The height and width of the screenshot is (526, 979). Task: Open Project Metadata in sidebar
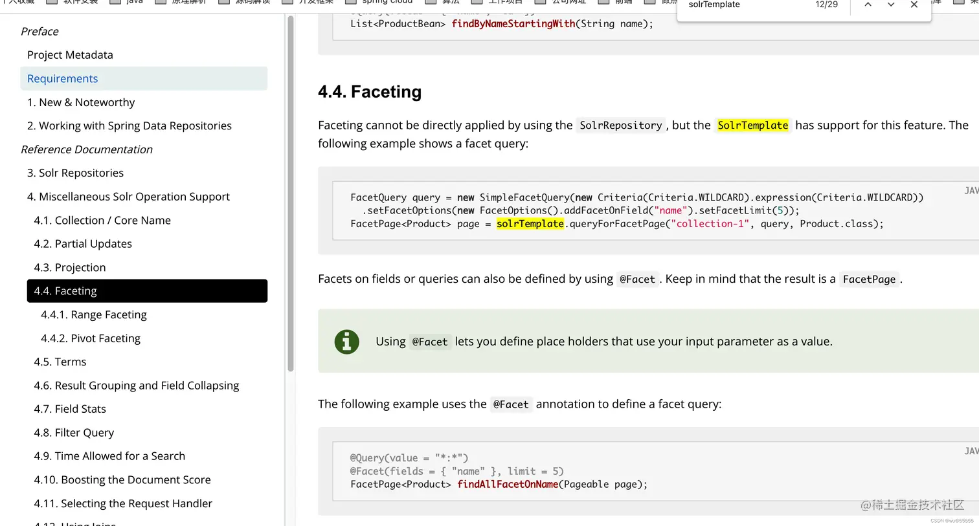pos(70,55)
